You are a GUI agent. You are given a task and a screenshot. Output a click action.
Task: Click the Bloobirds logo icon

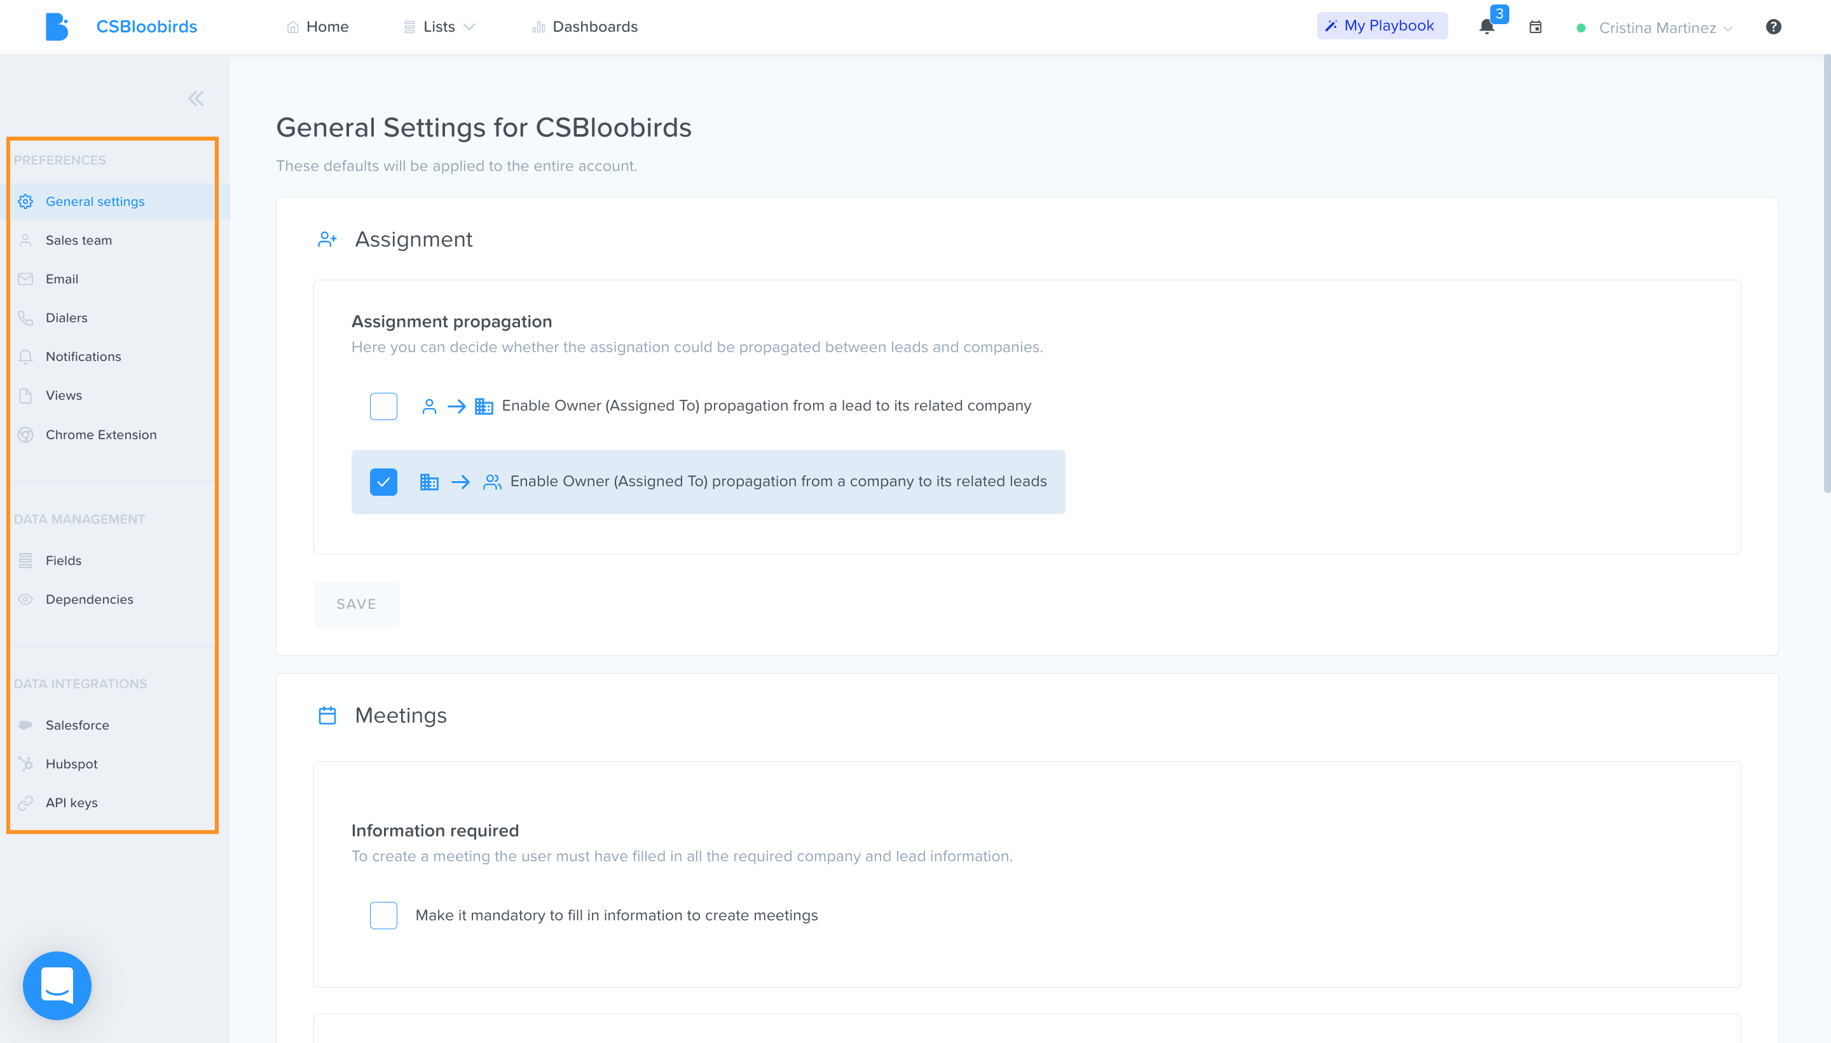pyautogui.click(x=57, y=27)
